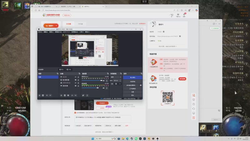This screenshot has height=141, width=250.
Task: Open OBS Edit menu
Action: [46, 32]
